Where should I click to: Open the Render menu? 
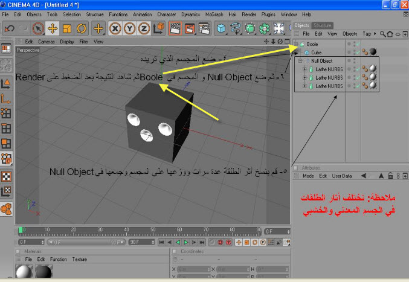249,14
